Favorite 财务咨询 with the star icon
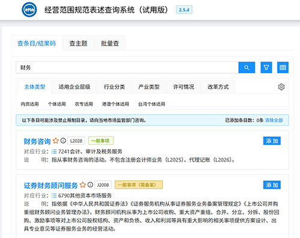This screenshot has height=238, width=300. click(56, 141)
